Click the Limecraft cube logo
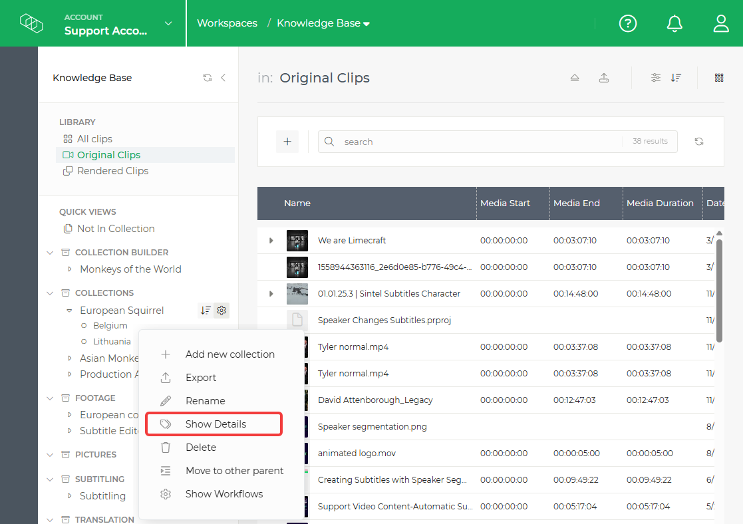 tap(31, 23)
